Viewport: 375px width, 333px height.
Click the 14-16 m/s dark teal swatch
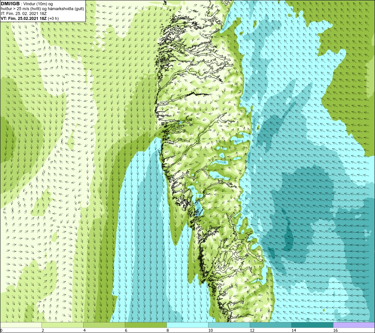click(312, 325)
